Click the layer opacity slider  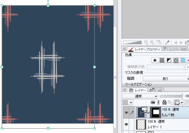coord(171,96)
